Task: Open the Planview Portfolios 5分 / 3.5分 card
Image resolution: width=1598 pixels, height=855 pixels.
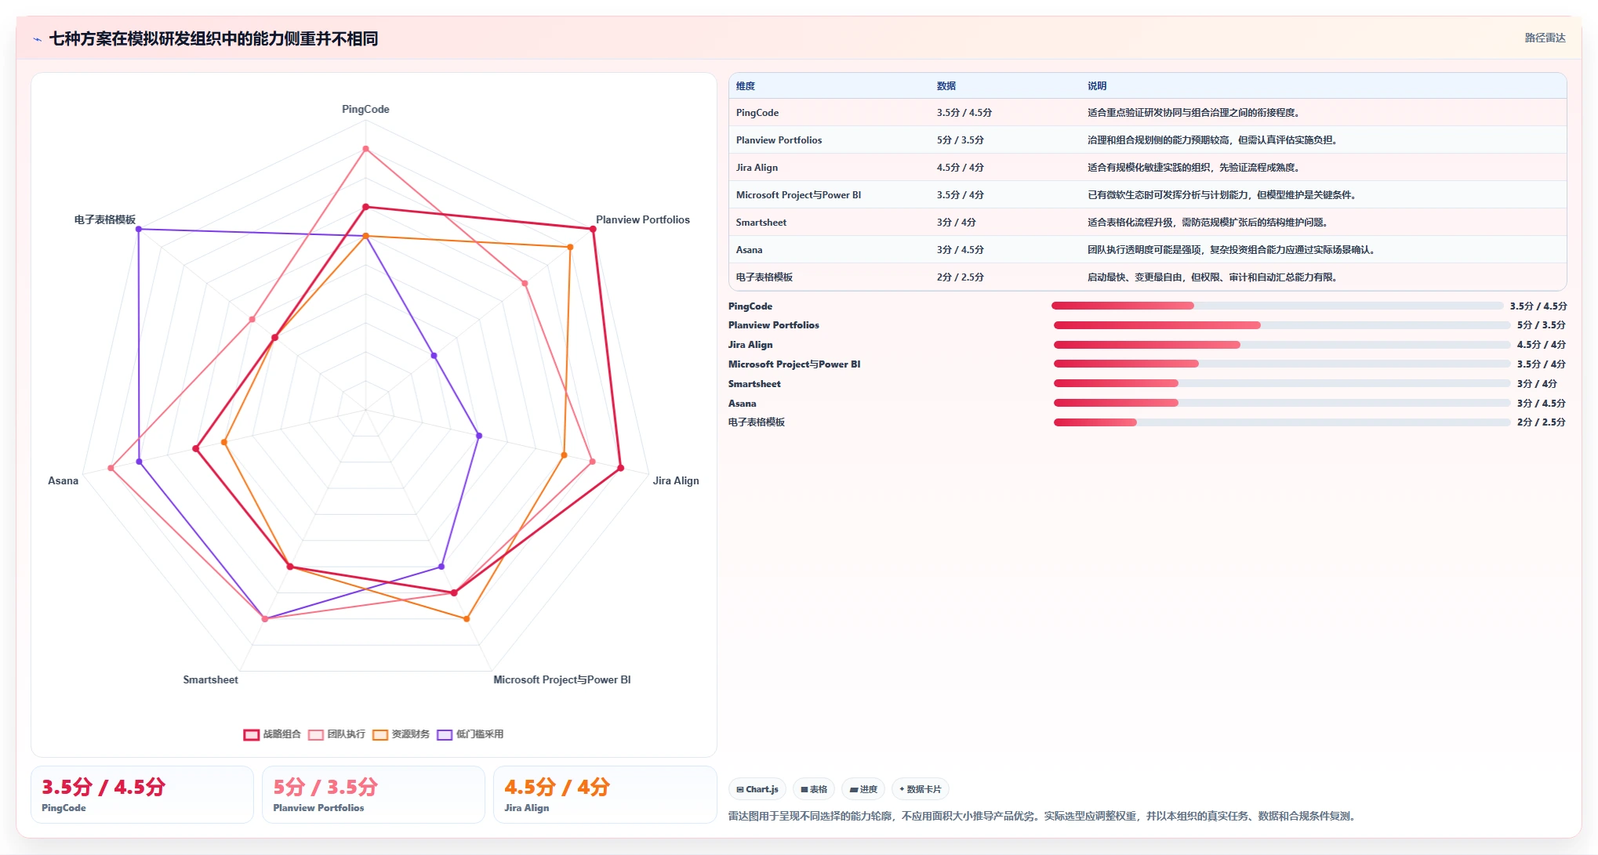Action: [373, 795]
